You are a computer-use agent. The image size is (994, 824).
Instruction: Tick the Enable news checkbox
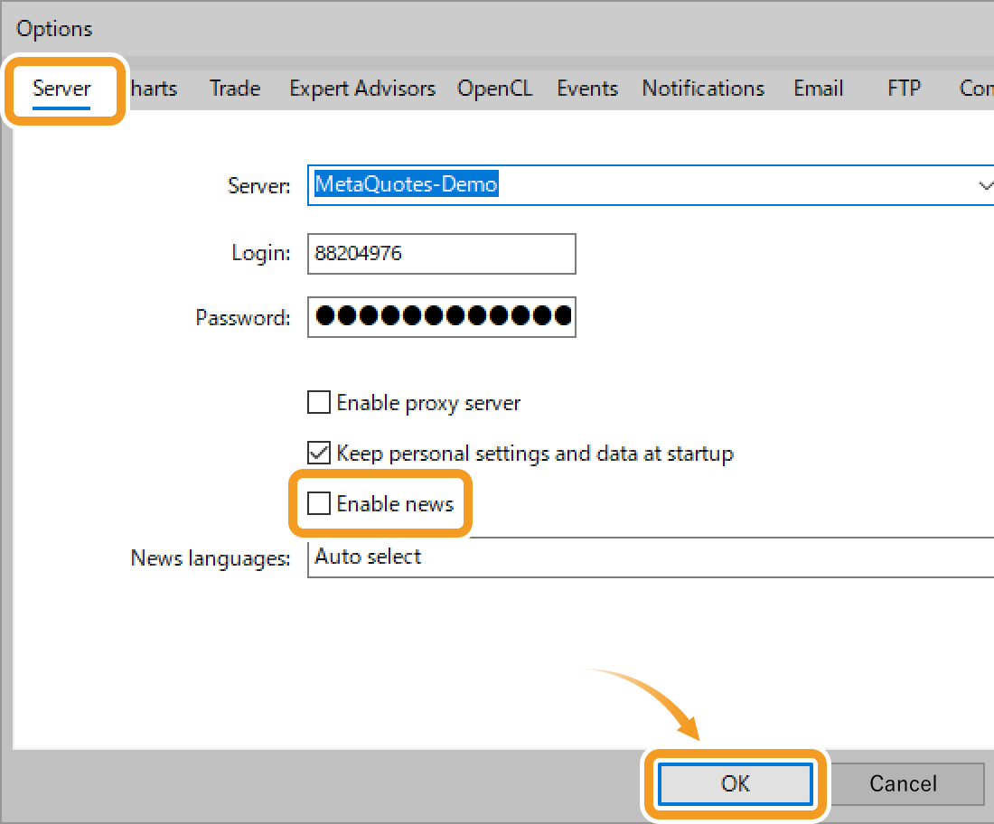pos(319,503)
